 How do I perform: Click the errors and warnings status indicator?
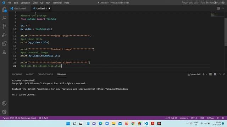[x=43, y=118]
